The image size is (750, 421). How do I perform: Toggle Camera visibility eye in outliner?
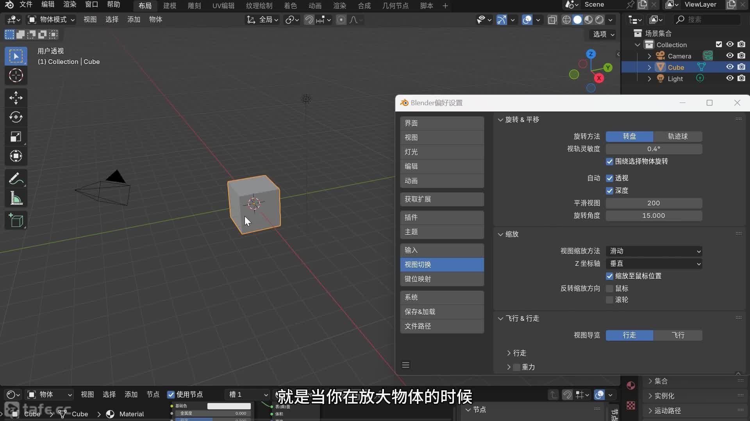730,56
